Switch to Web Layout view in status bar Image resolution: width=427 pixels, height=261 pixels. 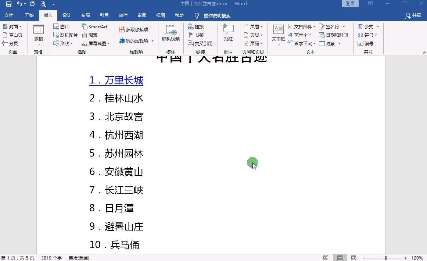point(354,258)
